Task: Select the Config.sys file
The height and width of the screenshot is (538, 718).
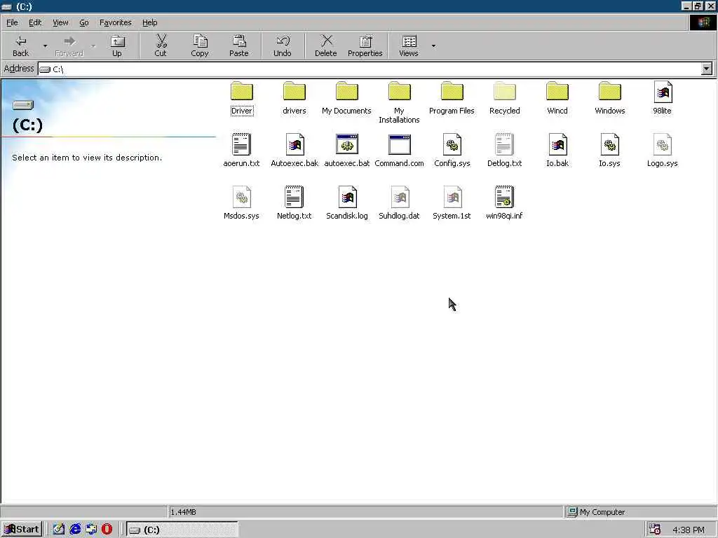Action: 452,151
